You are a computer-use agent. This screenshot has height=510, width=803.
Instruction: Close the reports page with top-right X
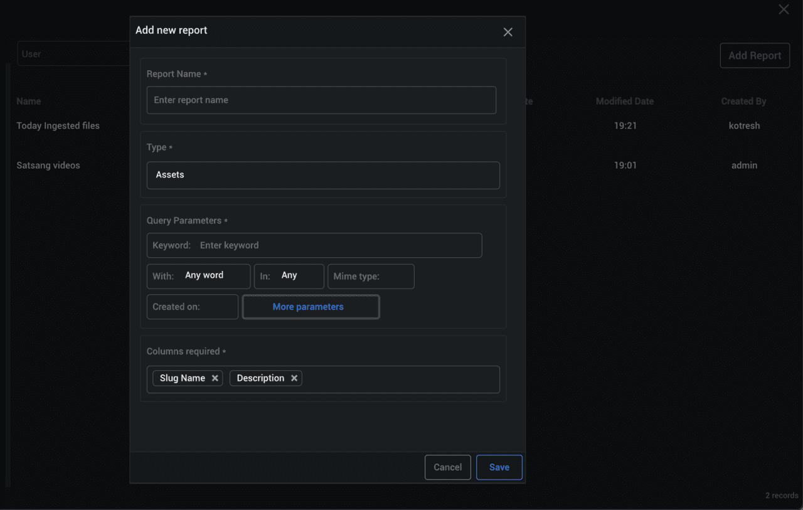784,9
